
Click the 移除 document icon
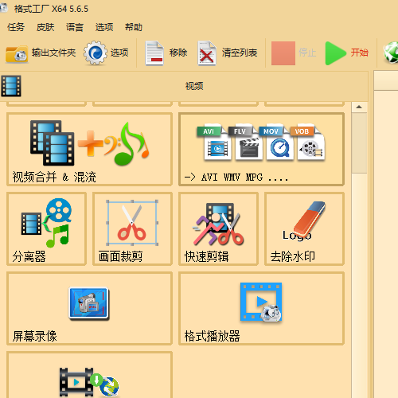point(154,53)
